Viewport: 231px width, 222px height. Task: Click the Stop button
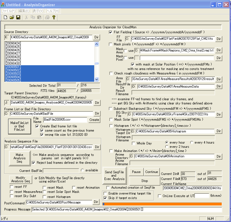click(144, 181)
